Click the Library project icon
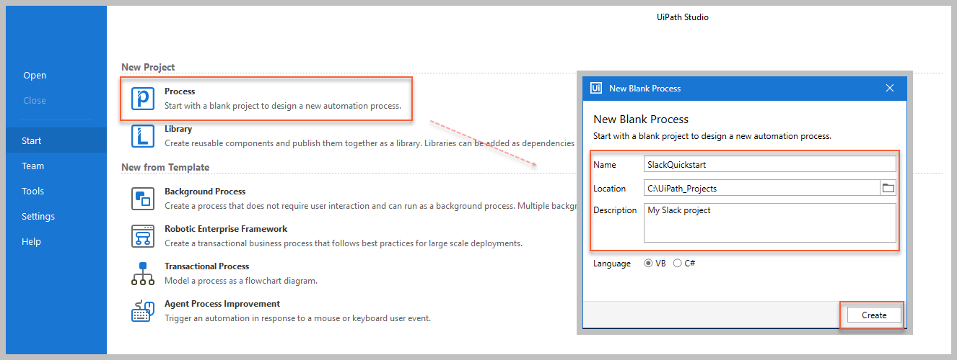The height and width of the screenshot is (360, 957). coord(143,135)
